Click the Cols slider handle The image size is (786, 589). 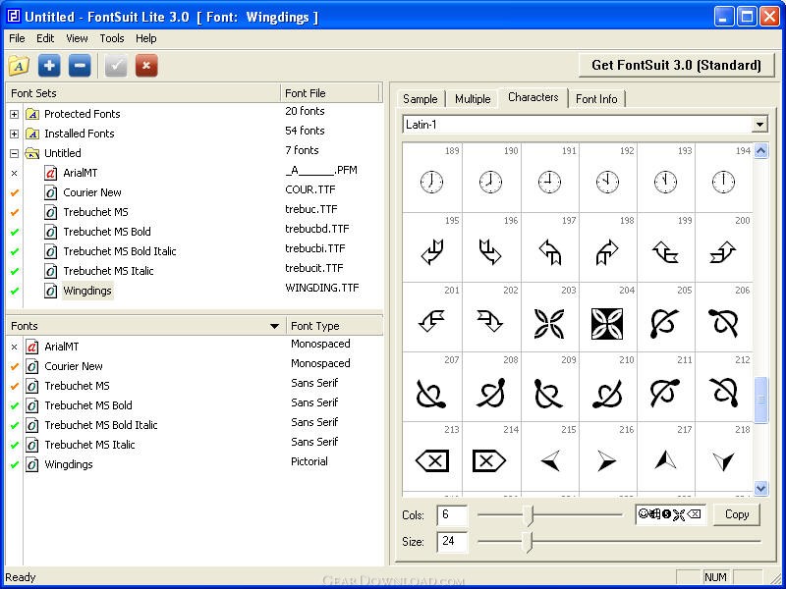coord(529,514)
